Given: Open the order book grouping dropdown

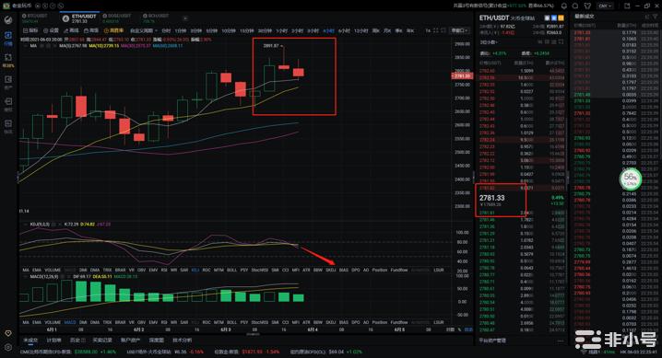Looking at the screenshot, I should coord(489,42).
